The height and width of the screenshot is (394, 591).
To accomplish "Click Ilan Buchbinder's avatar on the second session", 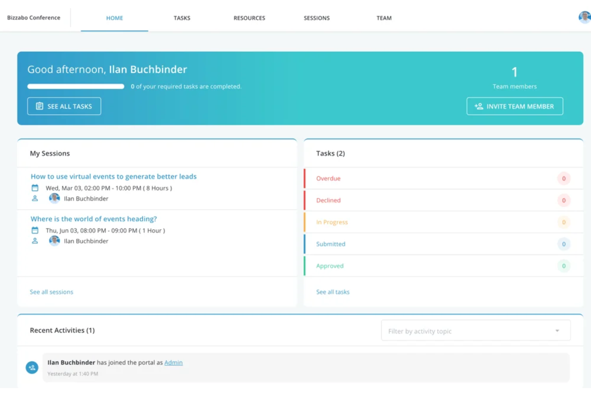I will pyautogui.click(x=54, y=240).
